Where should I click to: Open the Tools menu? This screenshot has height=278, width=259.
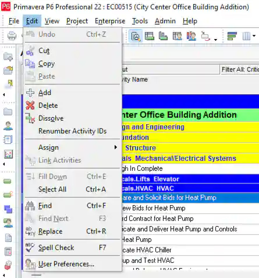tap(140, 21)
